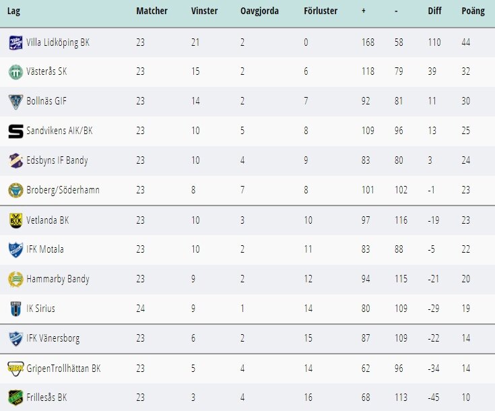Click the Vetlanda BK yellow crest
Screen dimensions: 495x411
[x=15, y=220]
